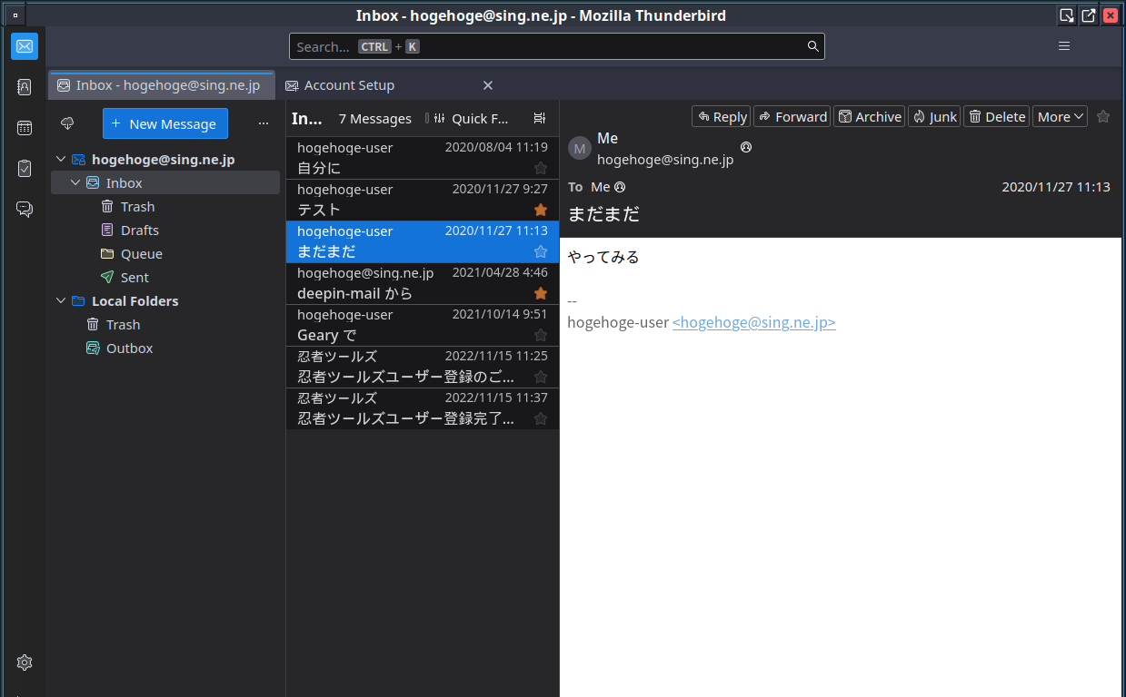Click the window restore icon in titlebar

pyautogui.click(x=1088, y=15)
